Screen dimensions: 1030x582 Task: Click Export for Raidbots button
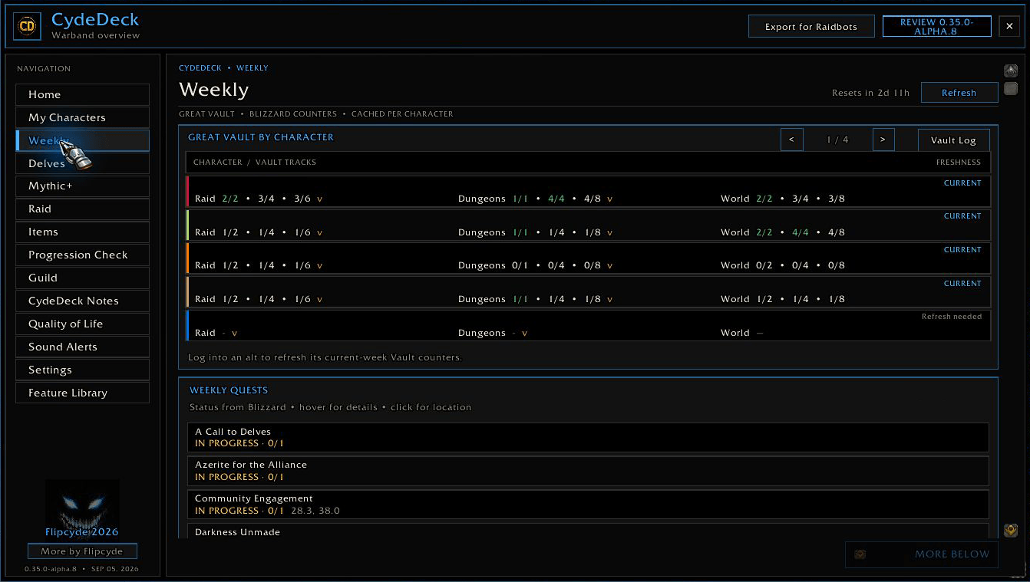811,27
